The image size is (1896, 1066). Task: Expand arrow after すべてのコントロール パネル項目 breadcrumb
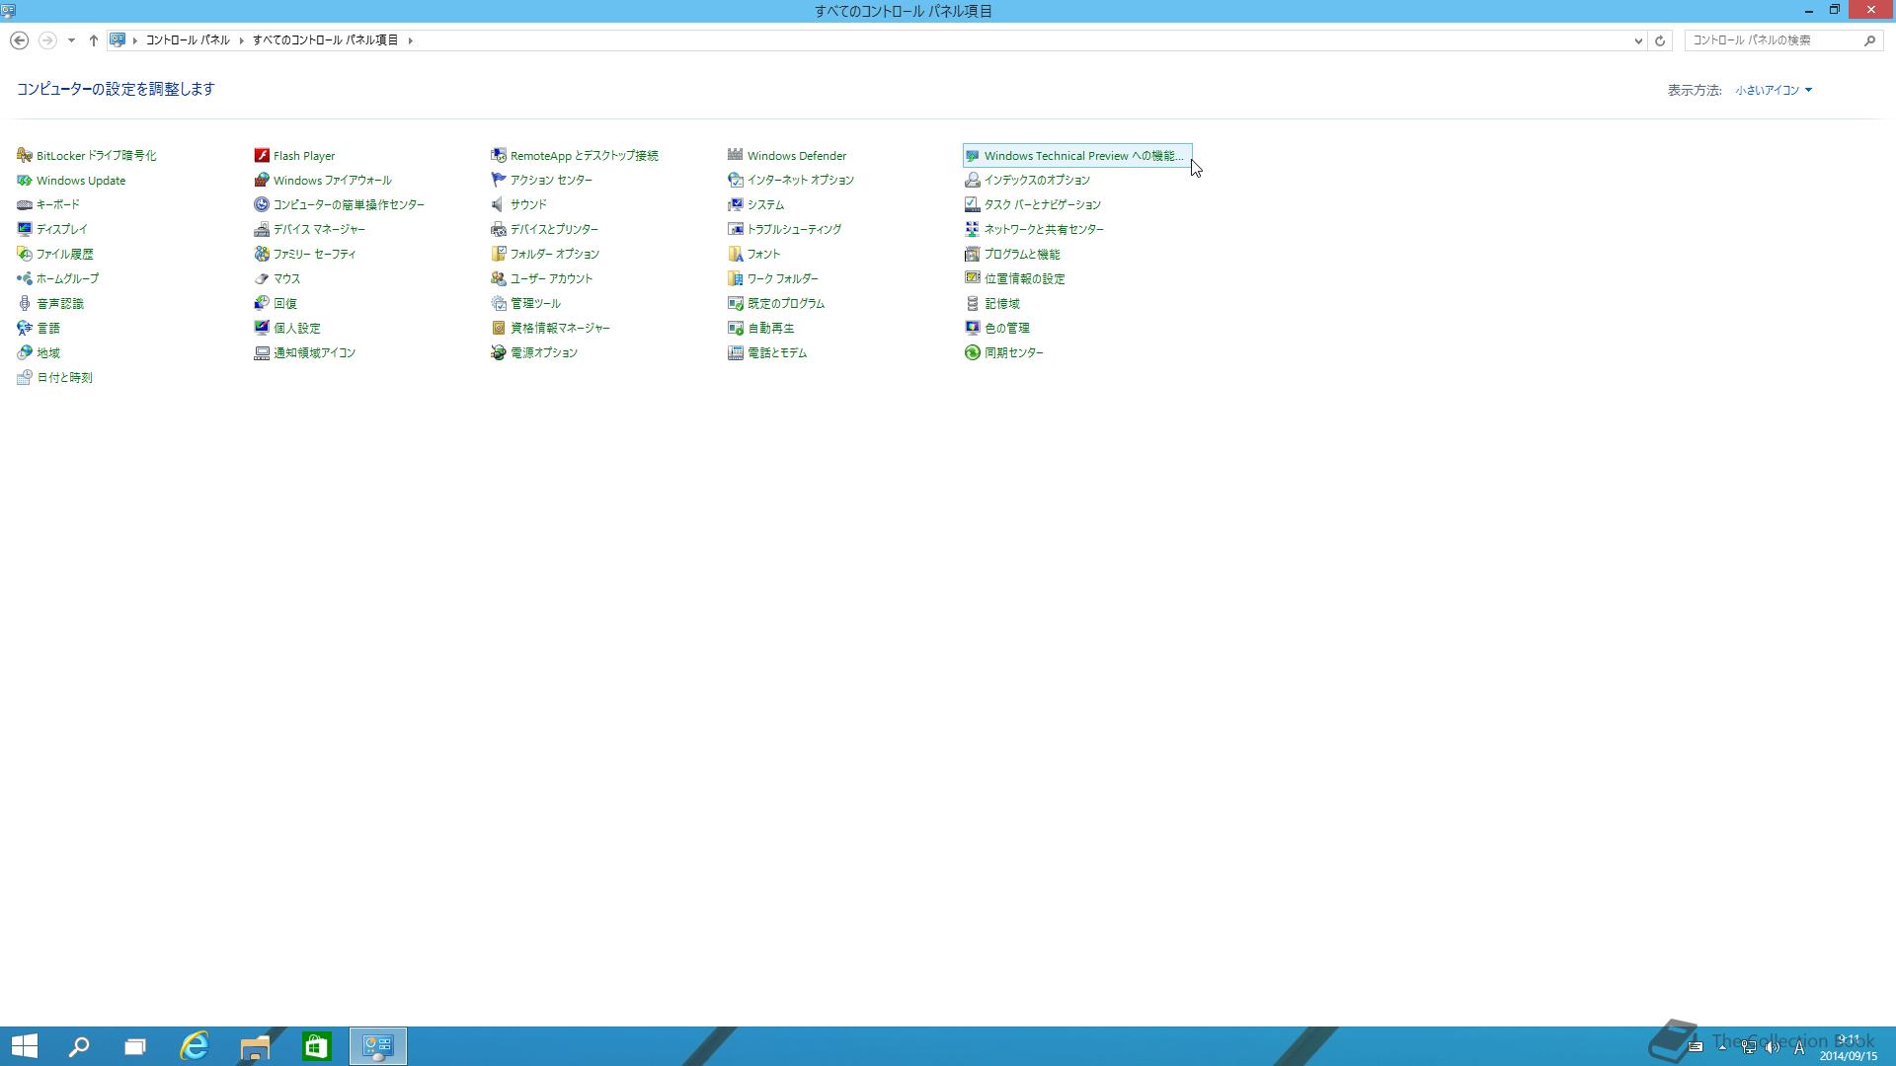(411, 40)
